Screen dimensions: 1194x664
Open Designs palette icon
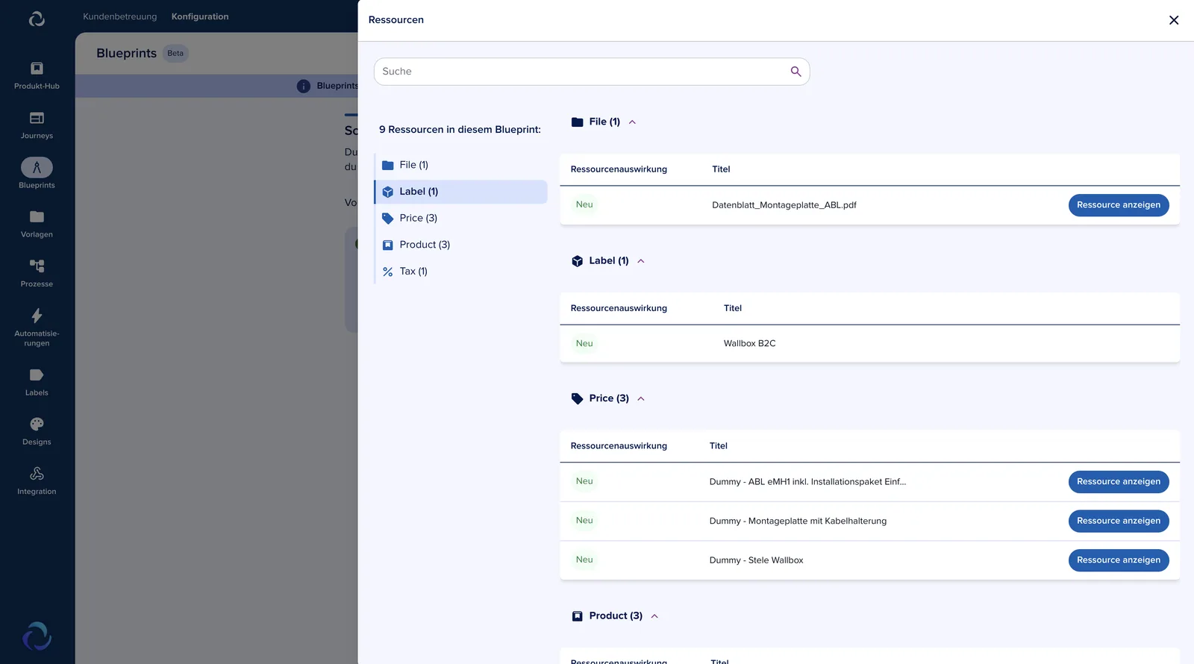(37, 424)
